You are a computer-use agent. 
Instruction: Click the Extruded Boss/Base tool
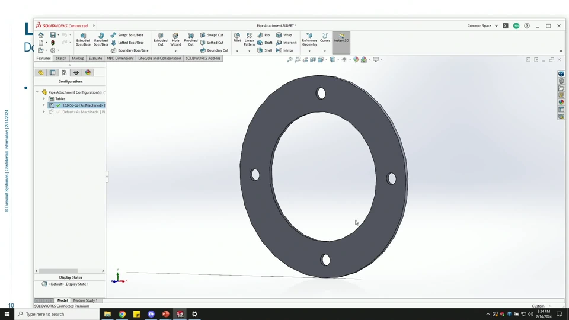[x=83, y=39]
